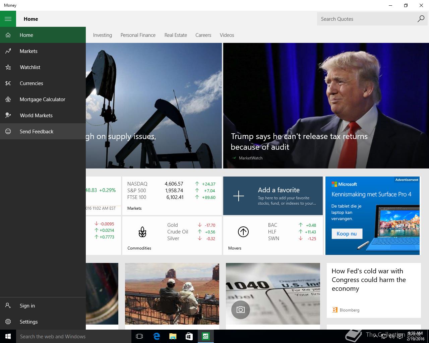Click Koop nu button in Surface ad
The width and height of the screenshot is (429, 343).
[x=347, y=234]
